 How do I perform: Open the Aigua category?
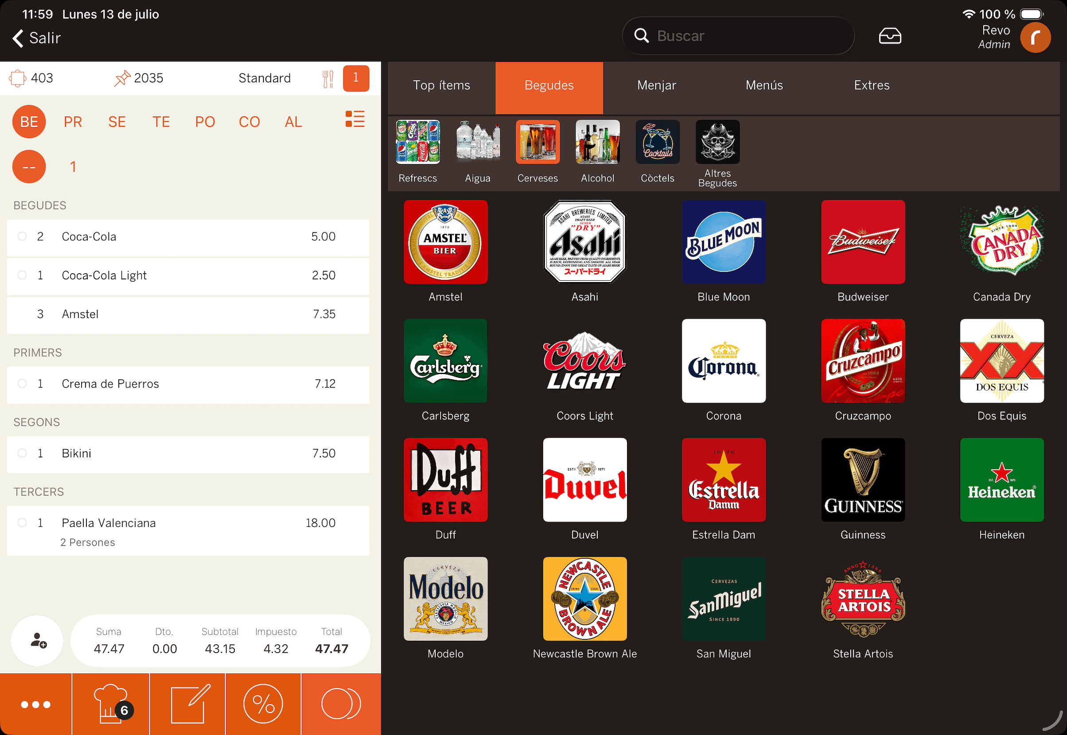coord(478,152)
